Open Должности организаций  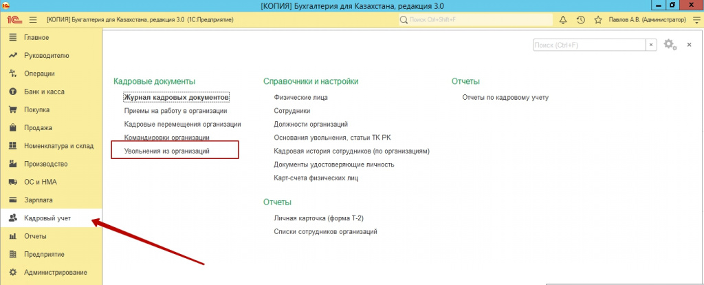[x=311, y=124]
